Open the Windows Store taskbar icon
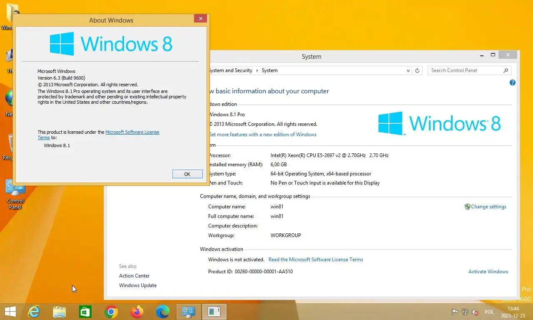Image resolution: width=533 pixels, height=320 pixels. point(85,312)
